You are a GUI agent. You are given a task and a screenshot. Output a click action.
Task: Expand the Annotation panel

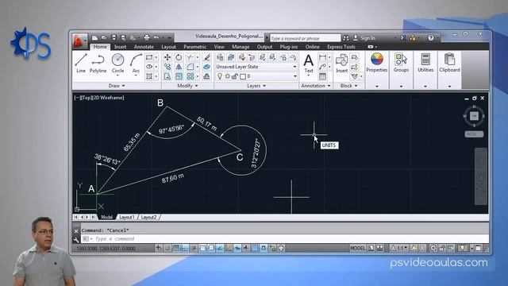click(x=316, y=86)
